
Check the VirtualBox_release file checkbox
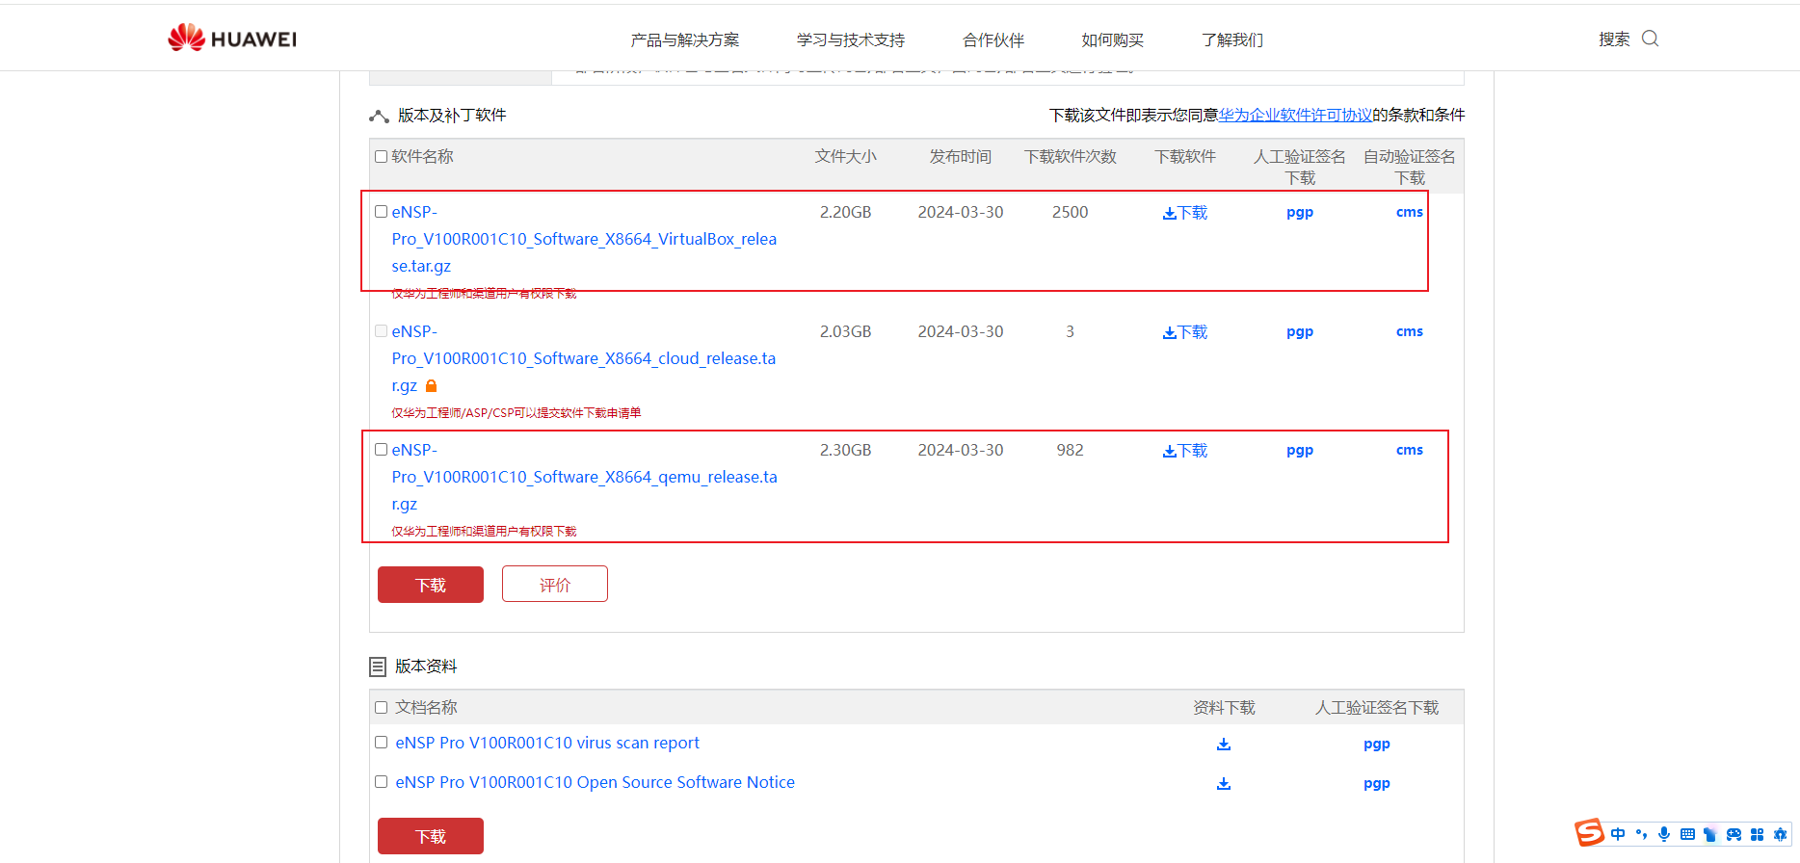coord(382,211)
